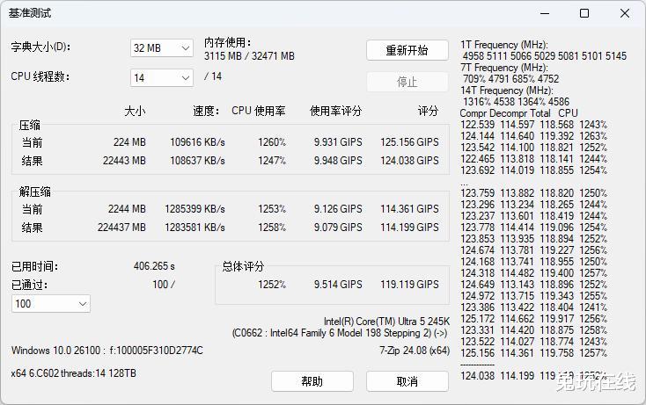Expand the CPU 线程数 dropdown showing 14
The height and width of the screenshot is (405, 646).
tap(161, 78)
